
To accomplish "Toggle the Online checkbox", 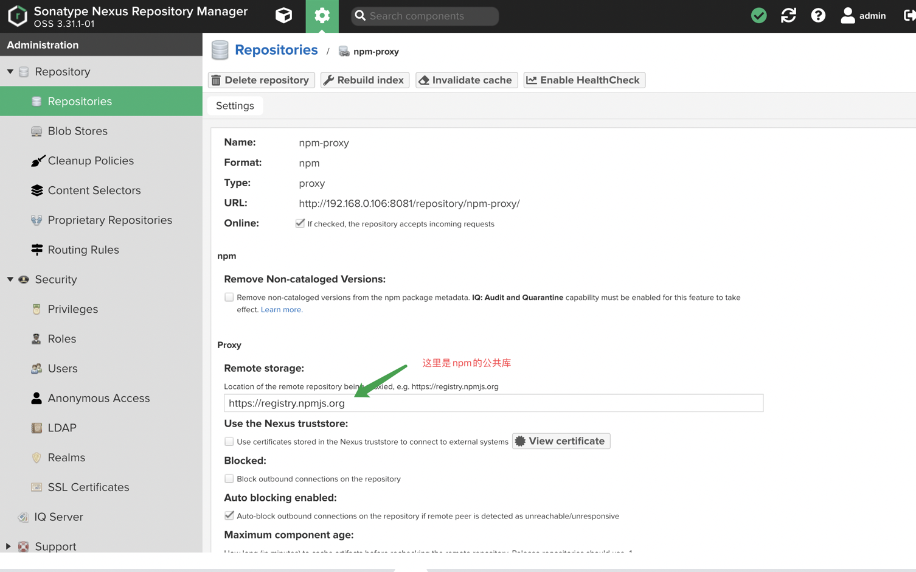I will [x=300, y=223].
